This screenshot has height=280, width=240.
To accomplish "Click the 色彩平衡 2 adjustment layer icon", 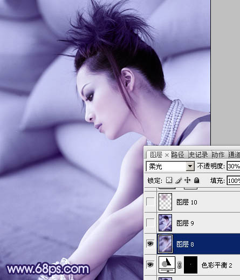I will click(x=167, y=265).
